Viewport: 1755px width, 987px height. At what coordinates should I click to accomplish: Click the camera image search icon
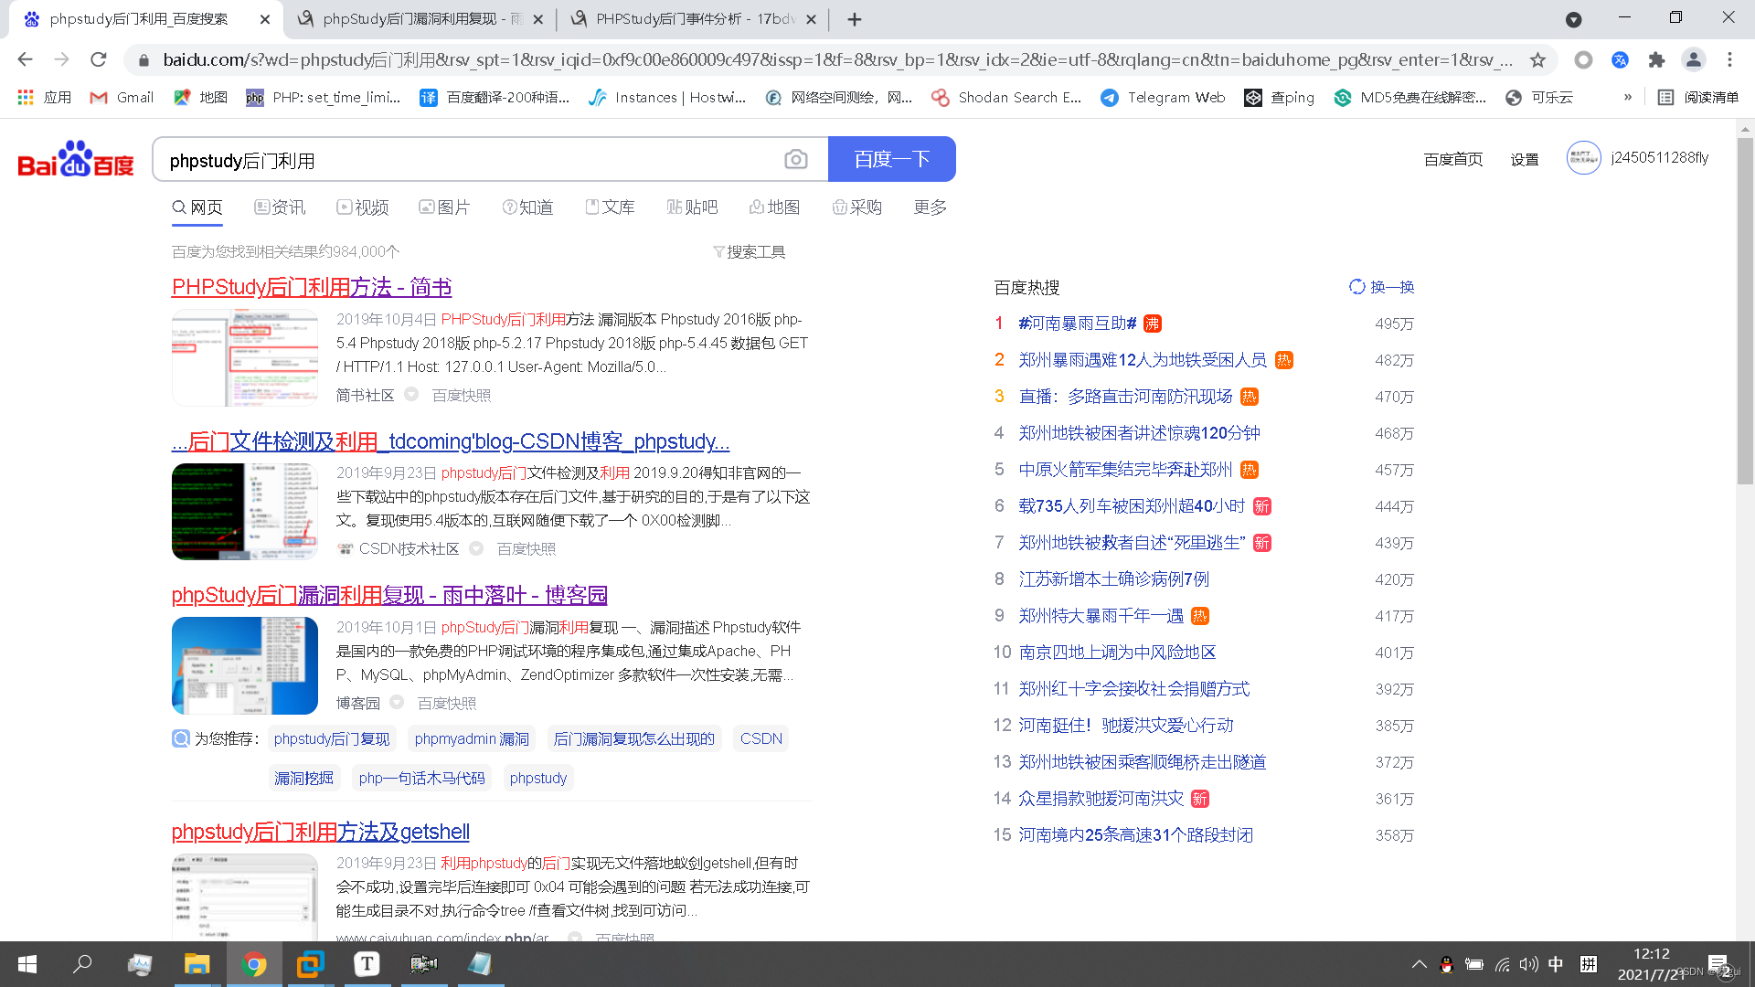pos(795,160)
